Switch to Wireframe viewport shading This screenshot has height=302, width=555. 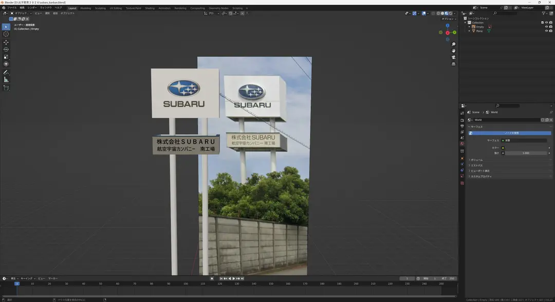tap(438, 13)
